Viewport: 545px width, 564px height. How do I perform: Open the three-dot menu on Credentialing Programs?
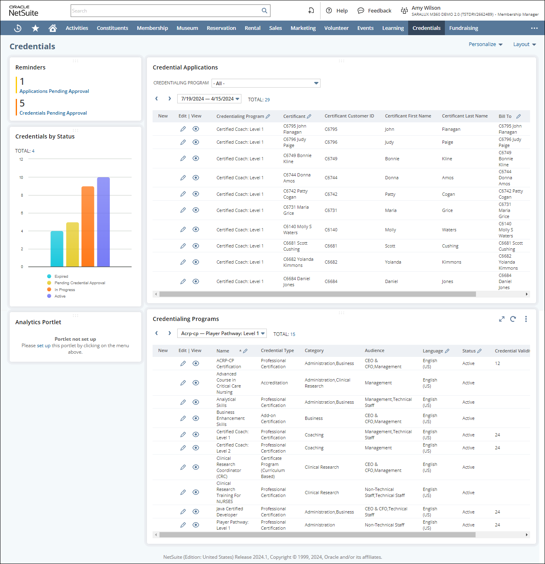526,319
